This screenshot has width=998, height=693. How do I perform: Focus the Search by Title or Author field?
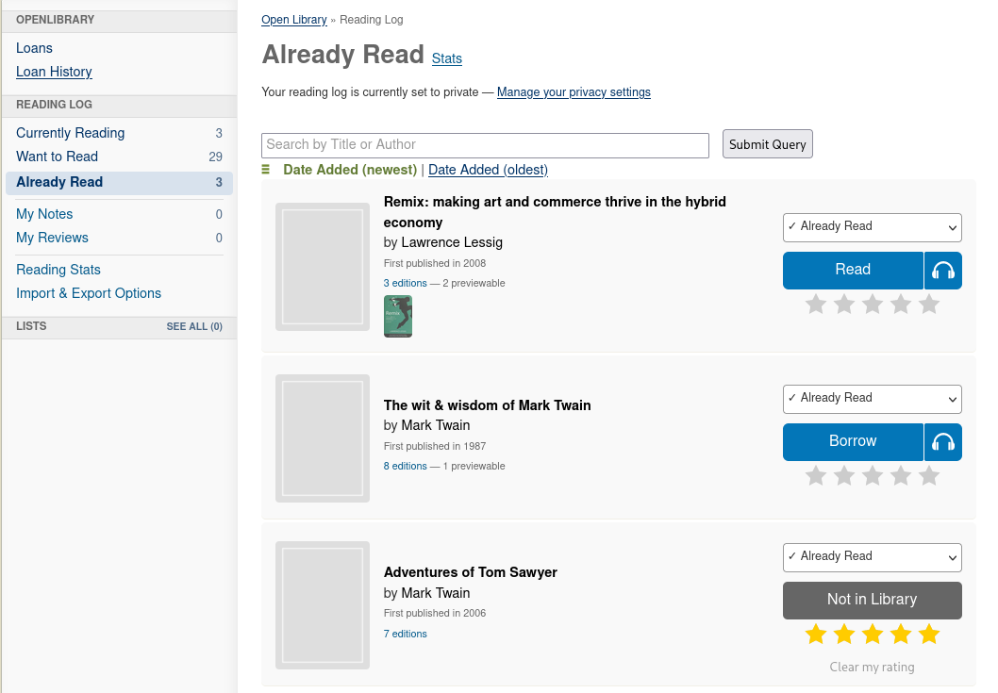coord(485,145)
